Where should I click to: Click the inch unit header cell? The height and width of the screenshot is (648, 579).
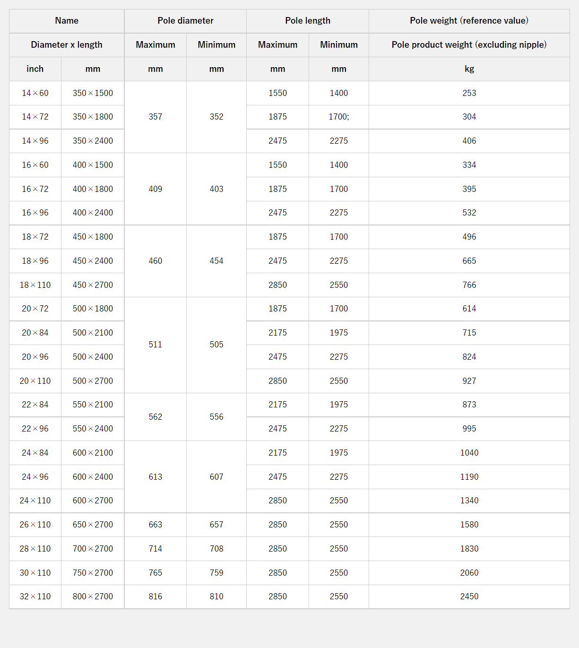[x=35, y=69]
